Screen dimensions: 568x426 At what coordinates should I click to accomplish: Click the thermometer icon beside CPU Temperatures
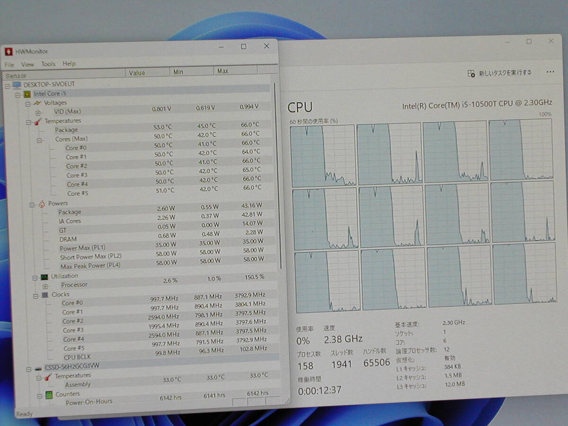coord(38,121)
